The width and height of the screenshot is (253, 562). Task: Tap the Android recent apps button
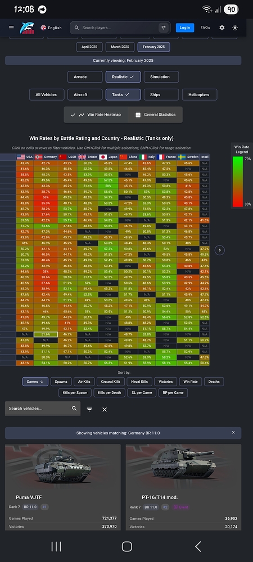coord(56,546)
